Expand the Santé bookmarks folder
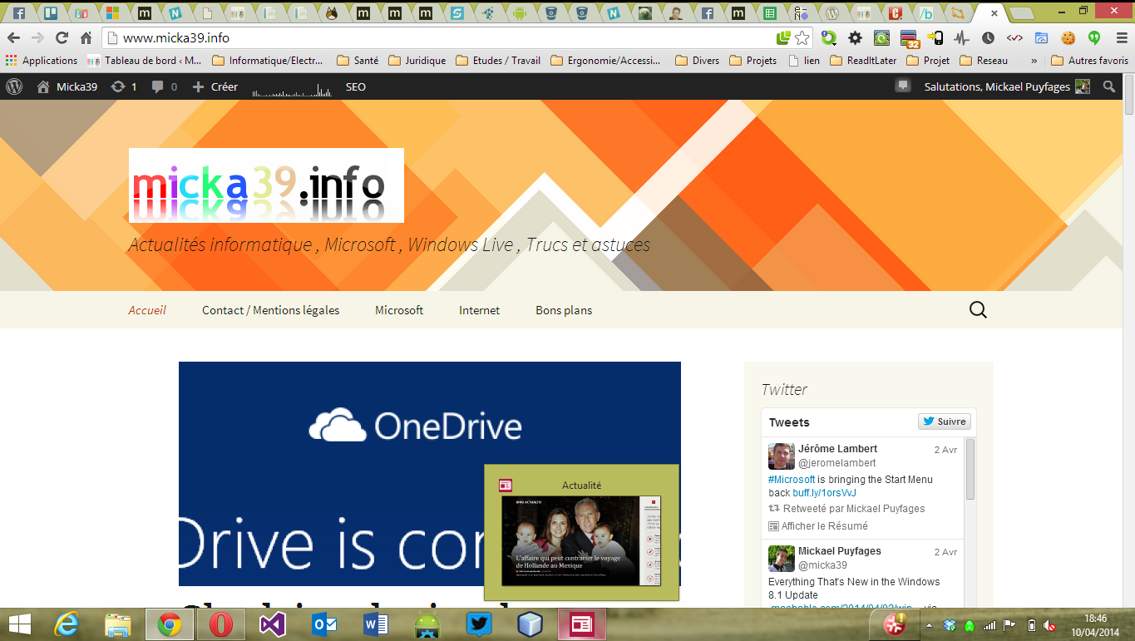The width and height of the screenshot is (1135, 641). [x=358, y=61]
